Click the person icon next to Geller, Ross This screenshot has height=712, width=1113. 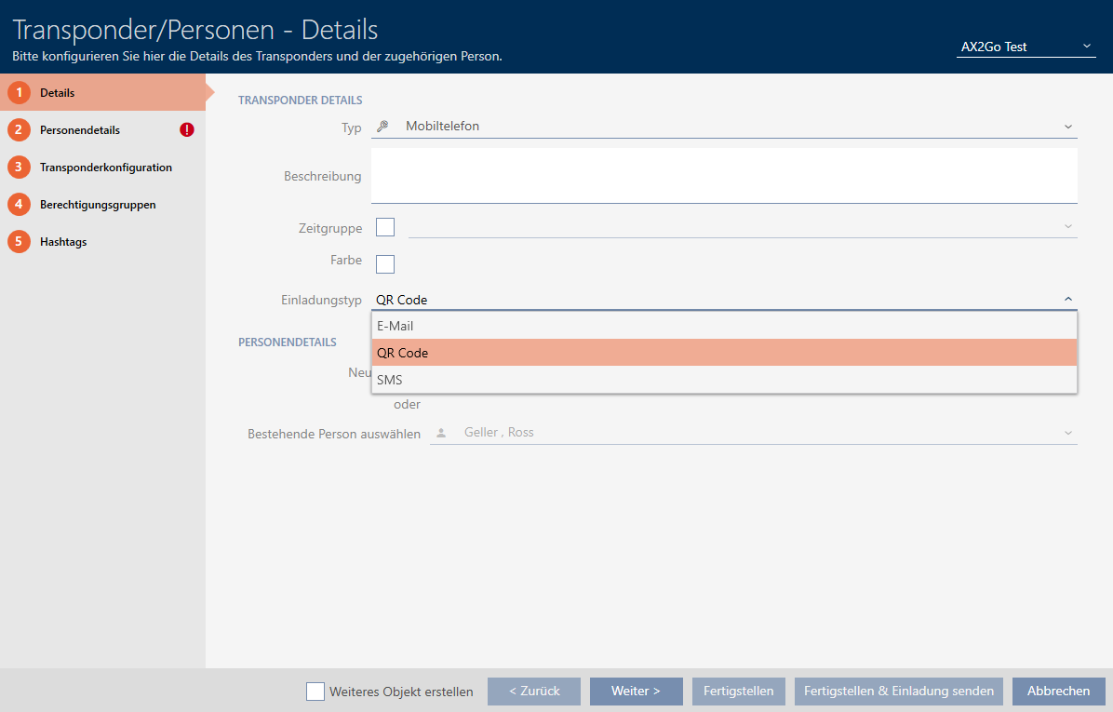[441, 433]
